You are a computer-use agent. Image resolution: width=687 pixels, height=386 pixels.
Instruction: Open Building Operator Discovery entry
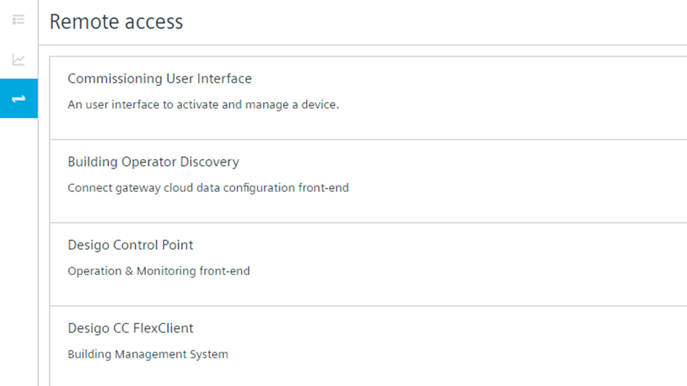click(368, 181)
